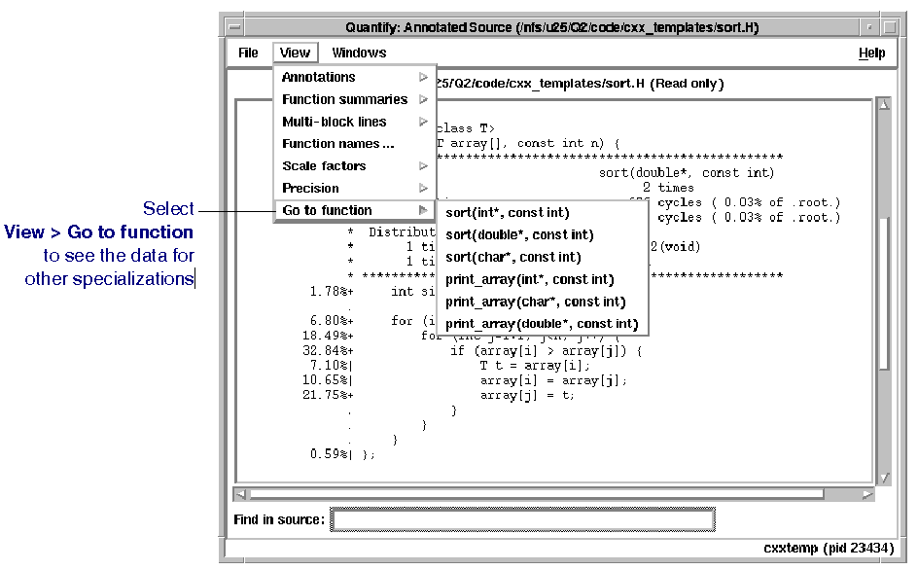Go to sort(char*, const int)
This screenshot has width=918, height=570.
click(x=543, y=257)
